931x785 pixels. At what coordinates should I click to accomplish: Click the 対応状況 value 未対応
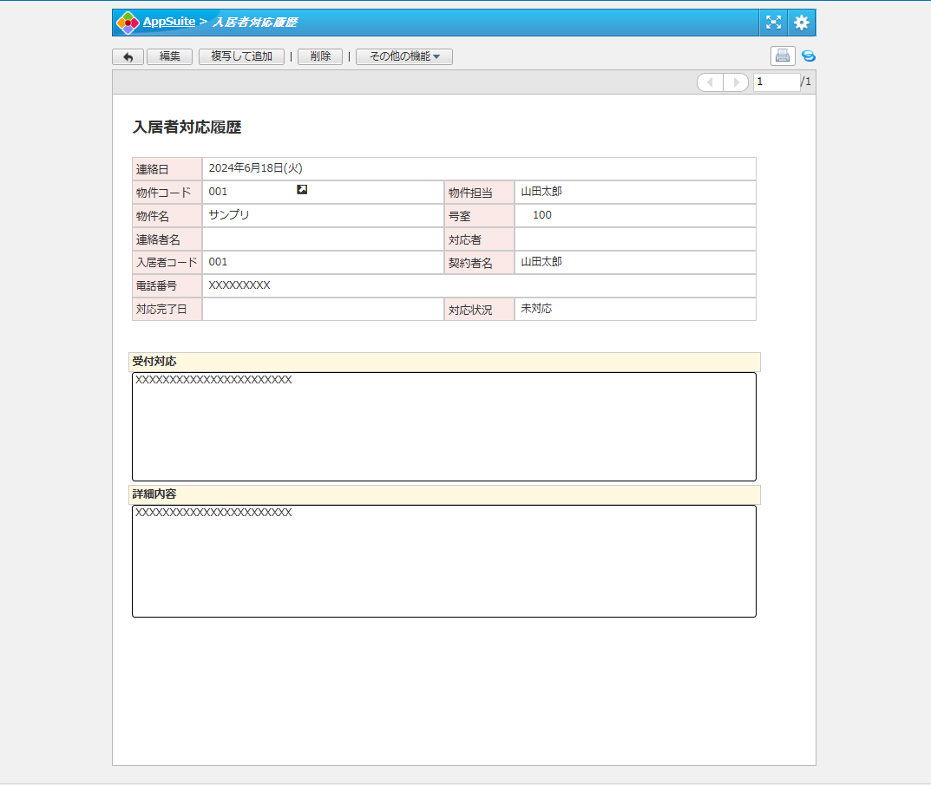coord(536,309)
